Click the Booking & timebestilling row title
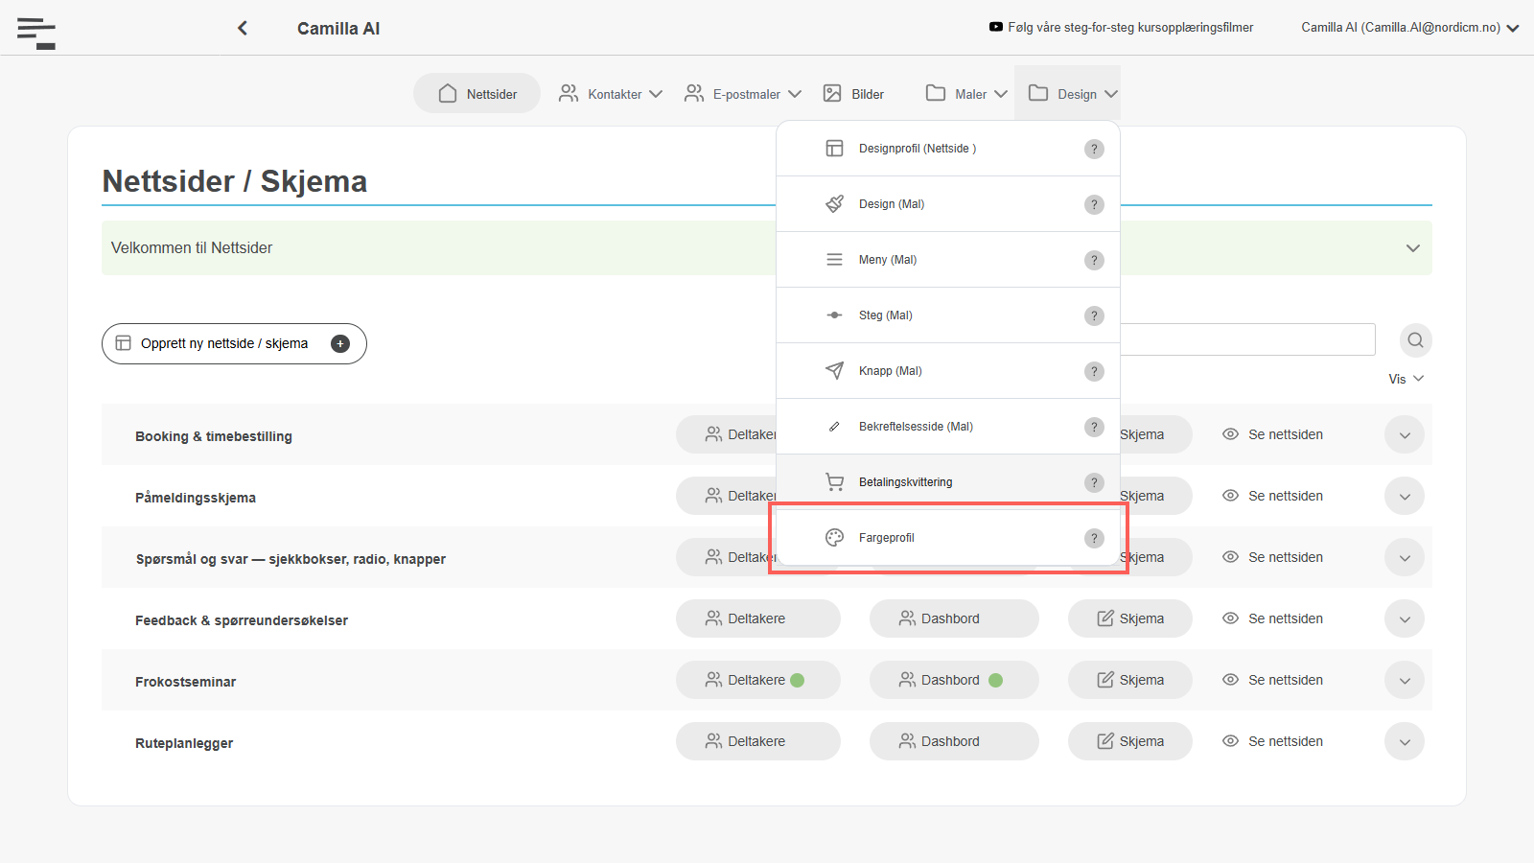1534x863 pixels. 214,436
